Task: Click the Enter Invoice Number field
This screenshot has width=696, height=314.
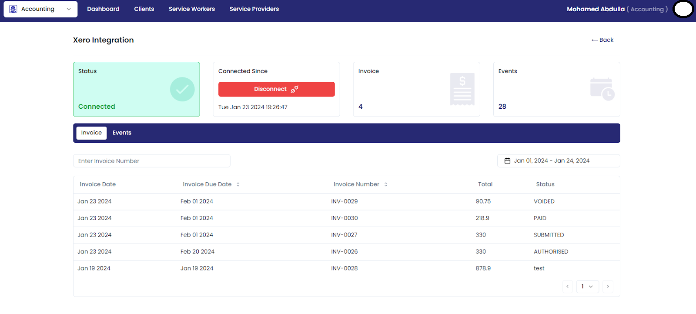Action: (151, 161)
